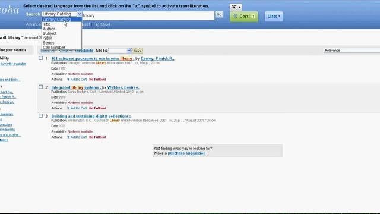
Task: Choose Call Number option in search dropdown
Action: click(x=62, y=48)
